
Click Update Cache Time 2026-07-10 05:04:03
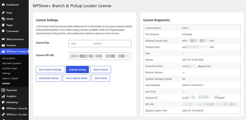tap(192, 110)
